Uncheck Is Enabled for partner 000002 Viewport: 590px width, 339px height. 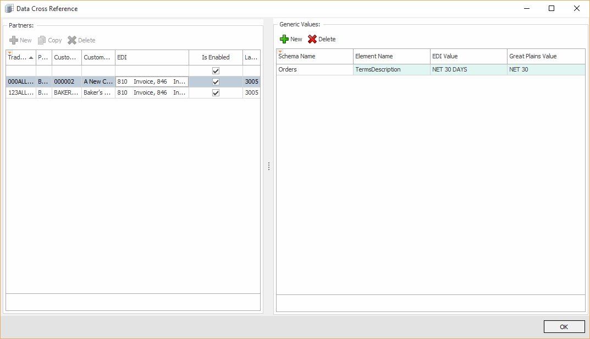pos(216,81)
